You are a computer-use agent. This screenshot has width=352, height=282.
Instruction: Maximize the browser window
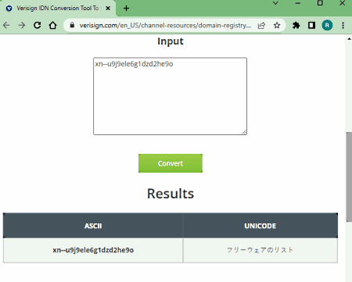point(320,3)
